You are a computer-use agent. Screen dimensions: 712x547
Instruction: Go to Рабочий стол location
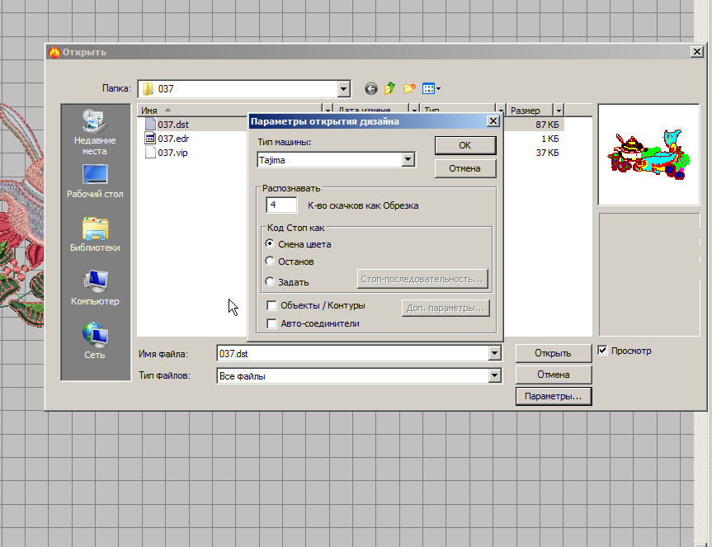[95, 182]
